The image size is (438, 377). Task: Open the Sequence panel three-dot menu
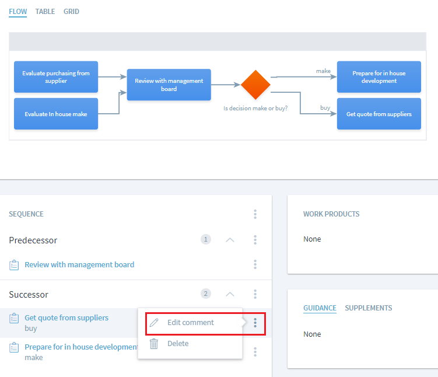tap(255, 214)
